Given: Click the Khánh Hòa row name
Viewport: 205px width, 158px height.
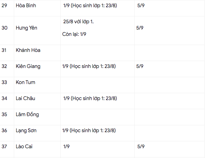Looking at the screenshot, I should 28,50.
